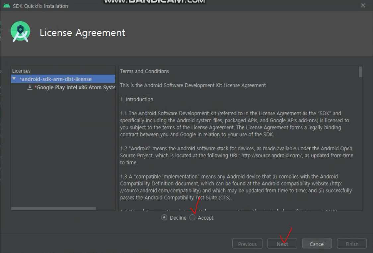
Task: Click the 'Licenses' panel header label
Action: coord(21,71)
